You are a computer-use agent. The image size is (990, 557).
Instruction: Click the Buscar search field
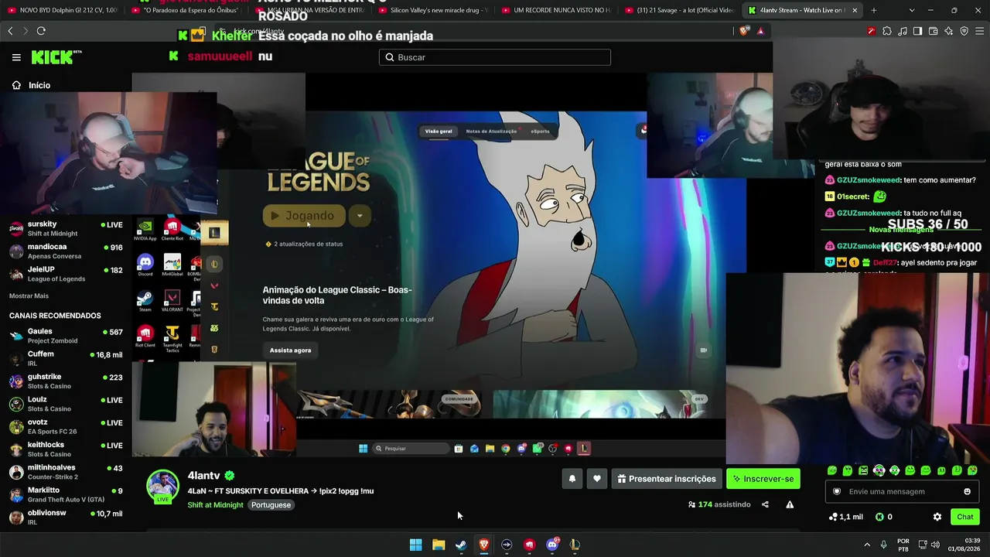click(495, 57)
